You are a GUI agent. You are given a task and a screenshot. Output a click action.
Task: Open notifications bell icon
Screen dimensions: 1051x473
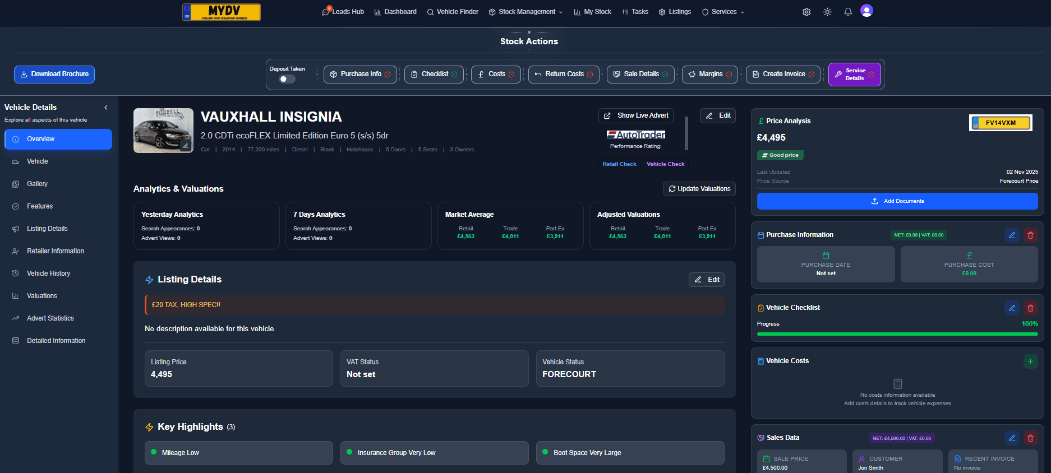[x=848, y=12]
